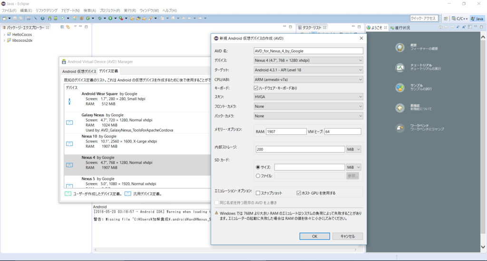This screenshot has height=261, width=487.
Task: Switch to Android 仮想デバイス tab in AVD Manager
Action: tap(79, 71)
